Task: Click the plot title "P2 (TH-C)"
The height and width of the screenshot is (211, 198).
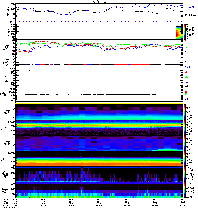Action: (99, 2)
